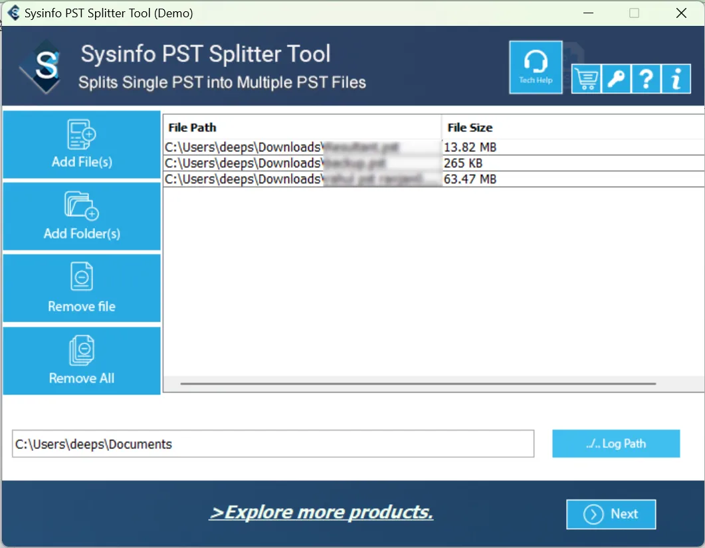Click the Remove All button
Viewport: 705px width, 548px height.
[82, 361]
